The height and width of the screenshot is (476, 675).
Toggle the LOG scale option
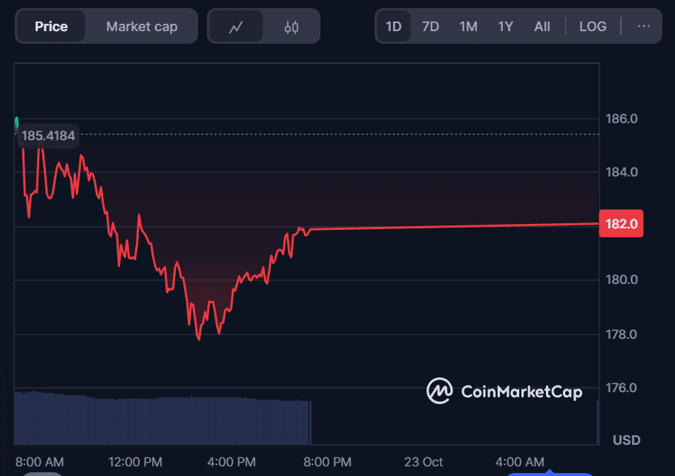592,27
